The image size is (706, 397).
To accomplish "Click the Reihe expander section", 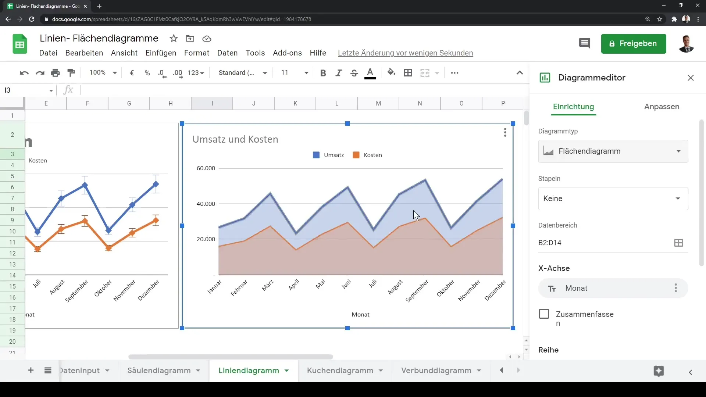I will (549, 350).
